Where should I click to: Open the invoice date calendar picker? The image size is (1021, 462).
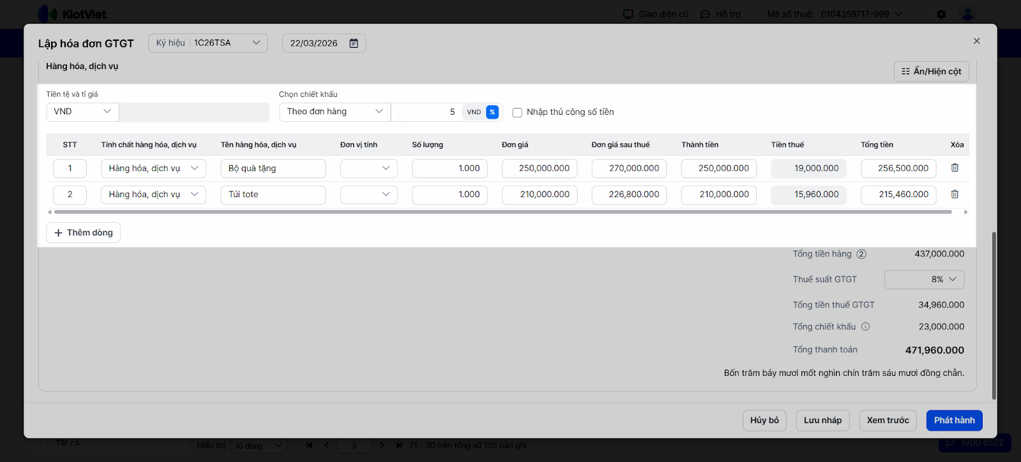(x=354, y=43)
